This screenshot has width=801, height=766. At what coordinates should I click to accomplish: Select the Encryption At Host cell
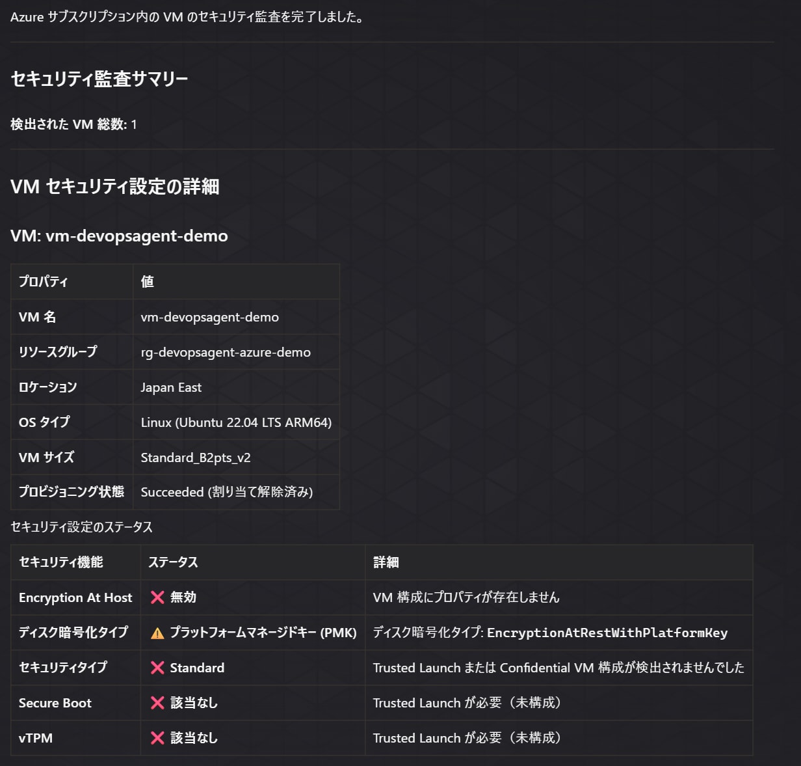[76, 597]
